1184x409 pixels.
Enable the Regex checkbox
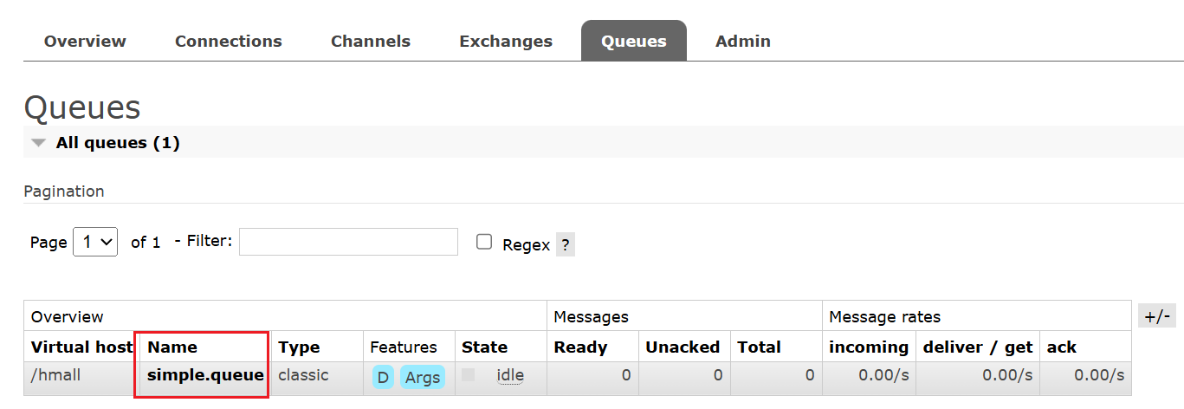coord(484,242)
